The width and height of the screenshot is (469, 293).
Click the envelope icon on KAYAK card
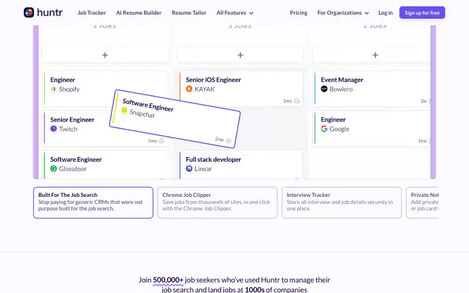tap(297, 101)
